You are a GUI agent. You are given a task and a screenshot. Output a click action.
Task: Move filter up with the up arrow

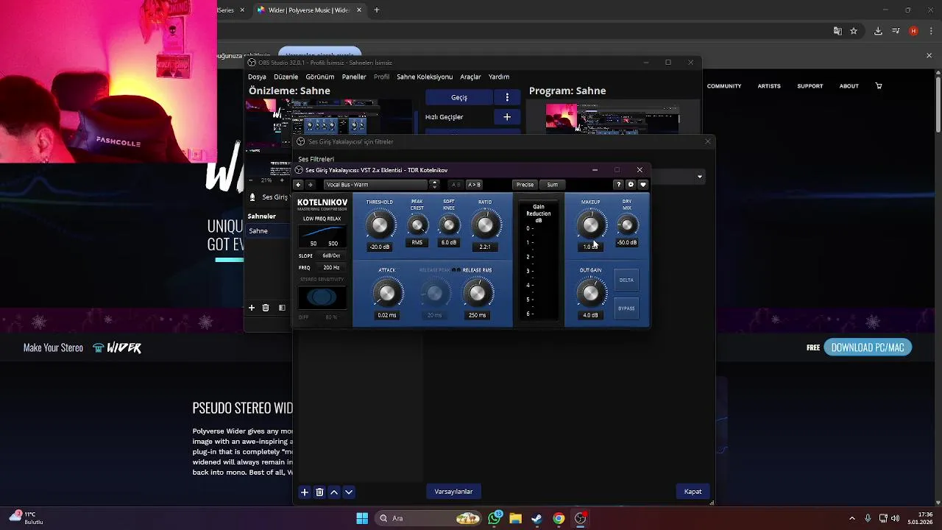[x=334, y=492]
